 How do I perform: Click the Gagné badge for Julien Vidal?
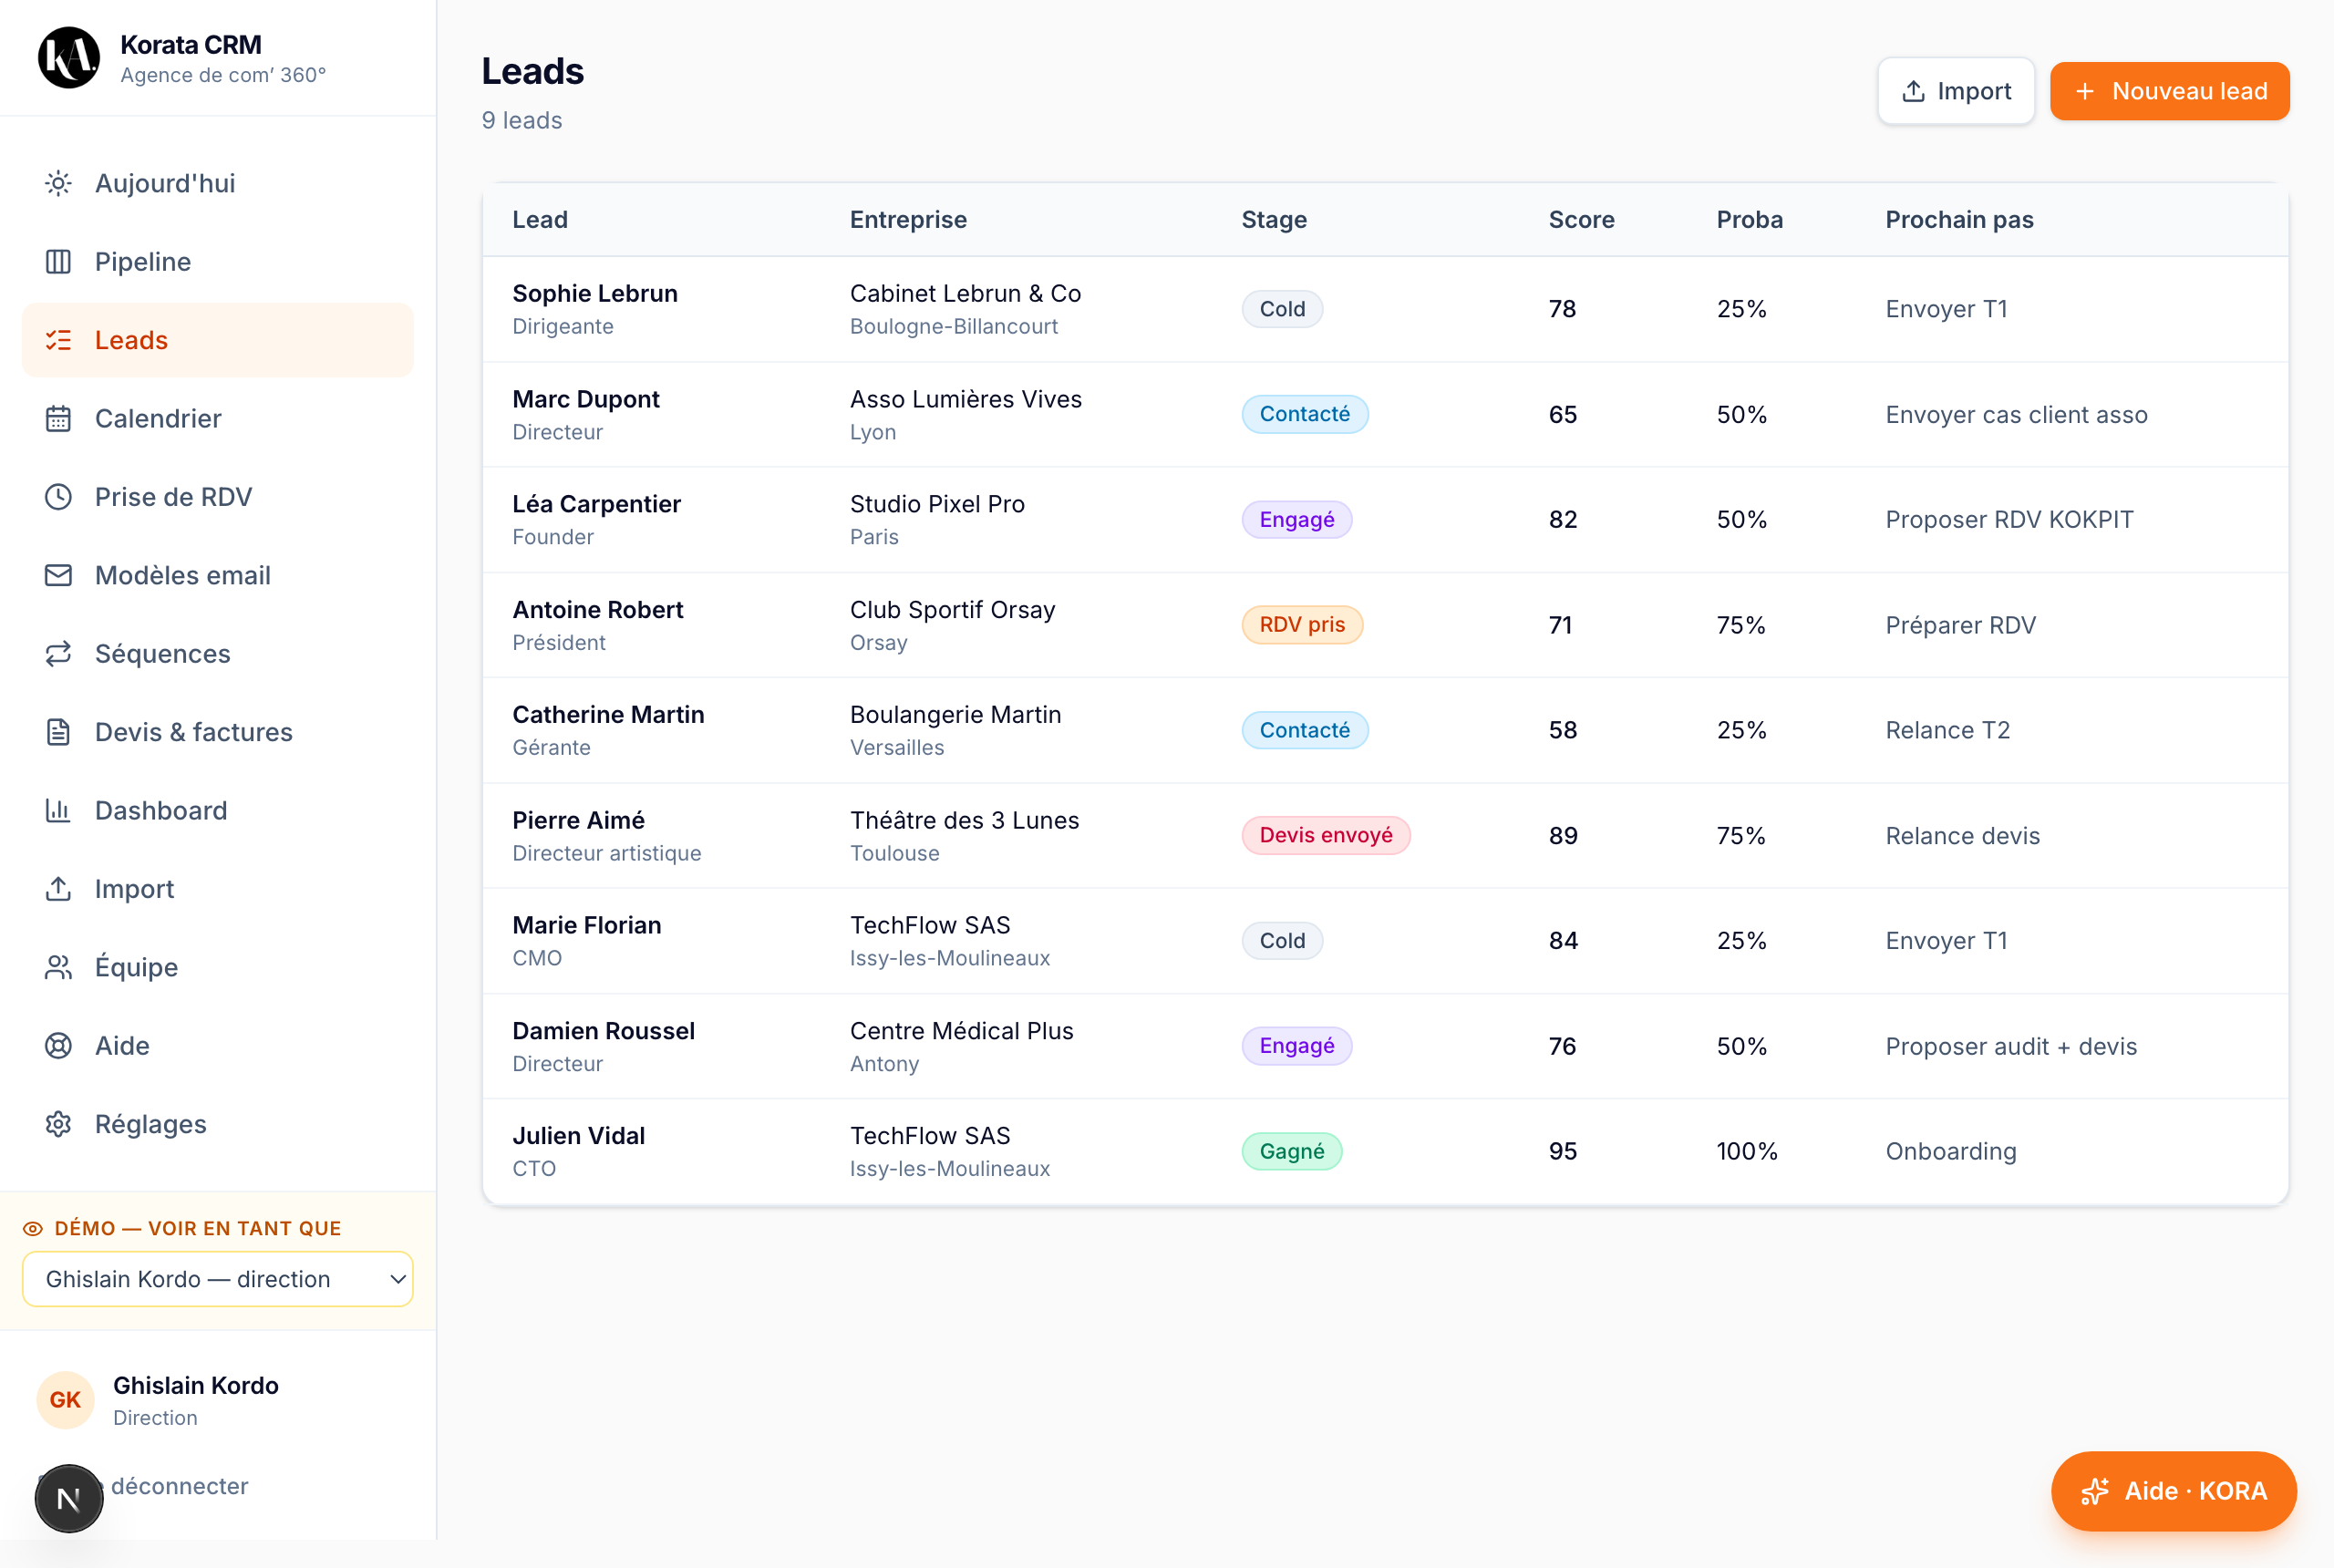[1292, 1151]
